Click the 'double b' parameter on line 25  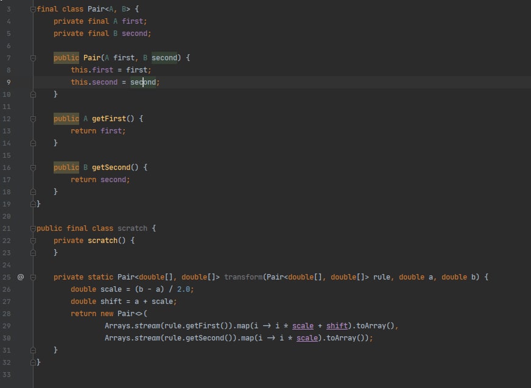459,277
